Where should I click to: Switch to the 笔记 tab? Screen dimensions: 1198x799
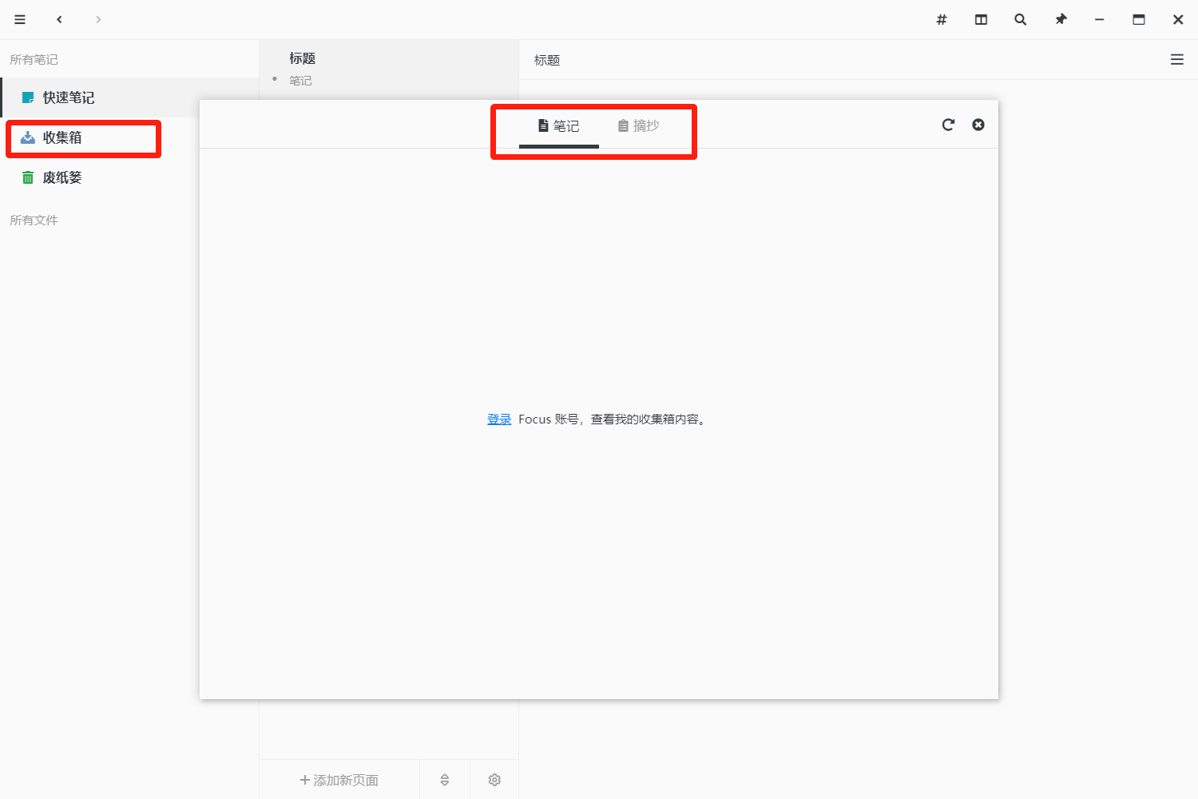559,125
